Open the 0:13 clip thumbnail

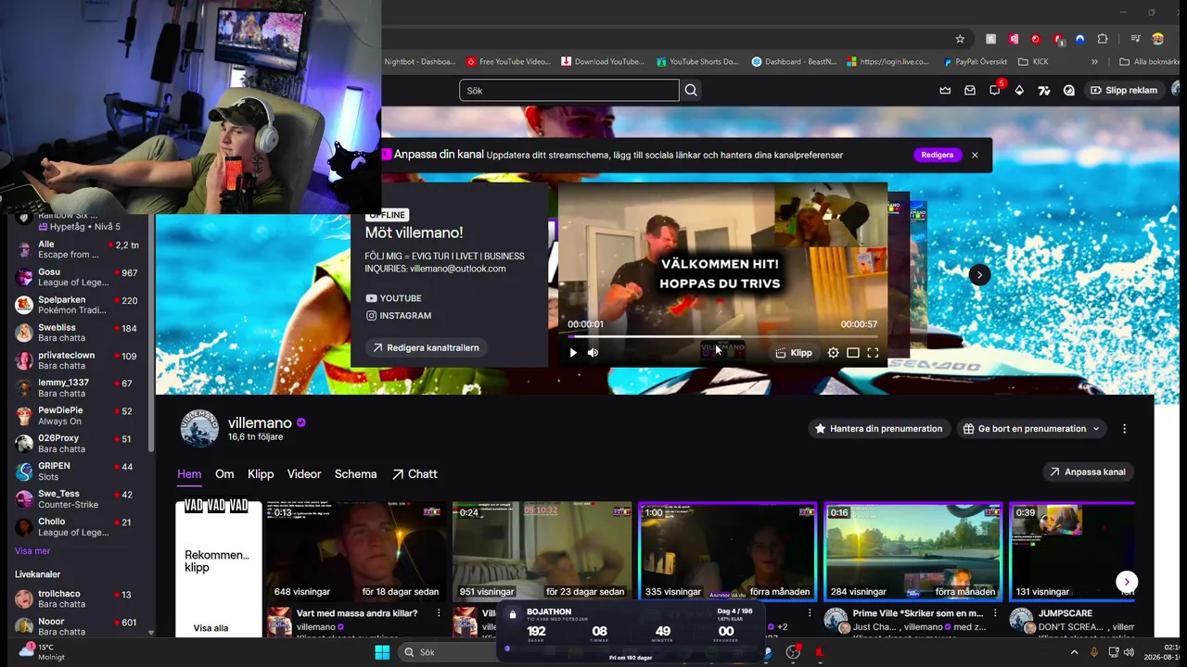pos(356,551)
